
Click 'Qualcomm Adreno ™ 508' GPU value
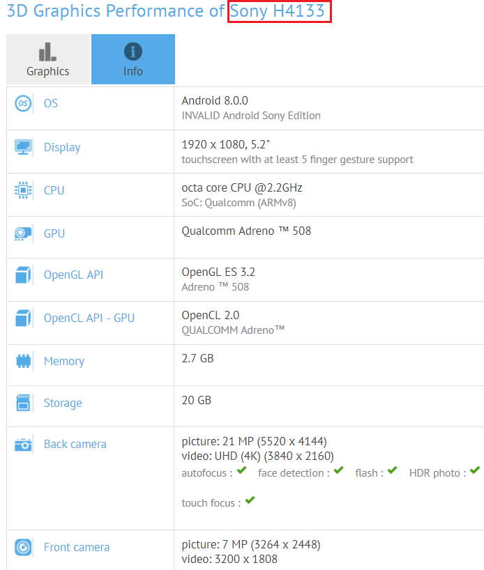pyautogui.click(x=246, y=231)
